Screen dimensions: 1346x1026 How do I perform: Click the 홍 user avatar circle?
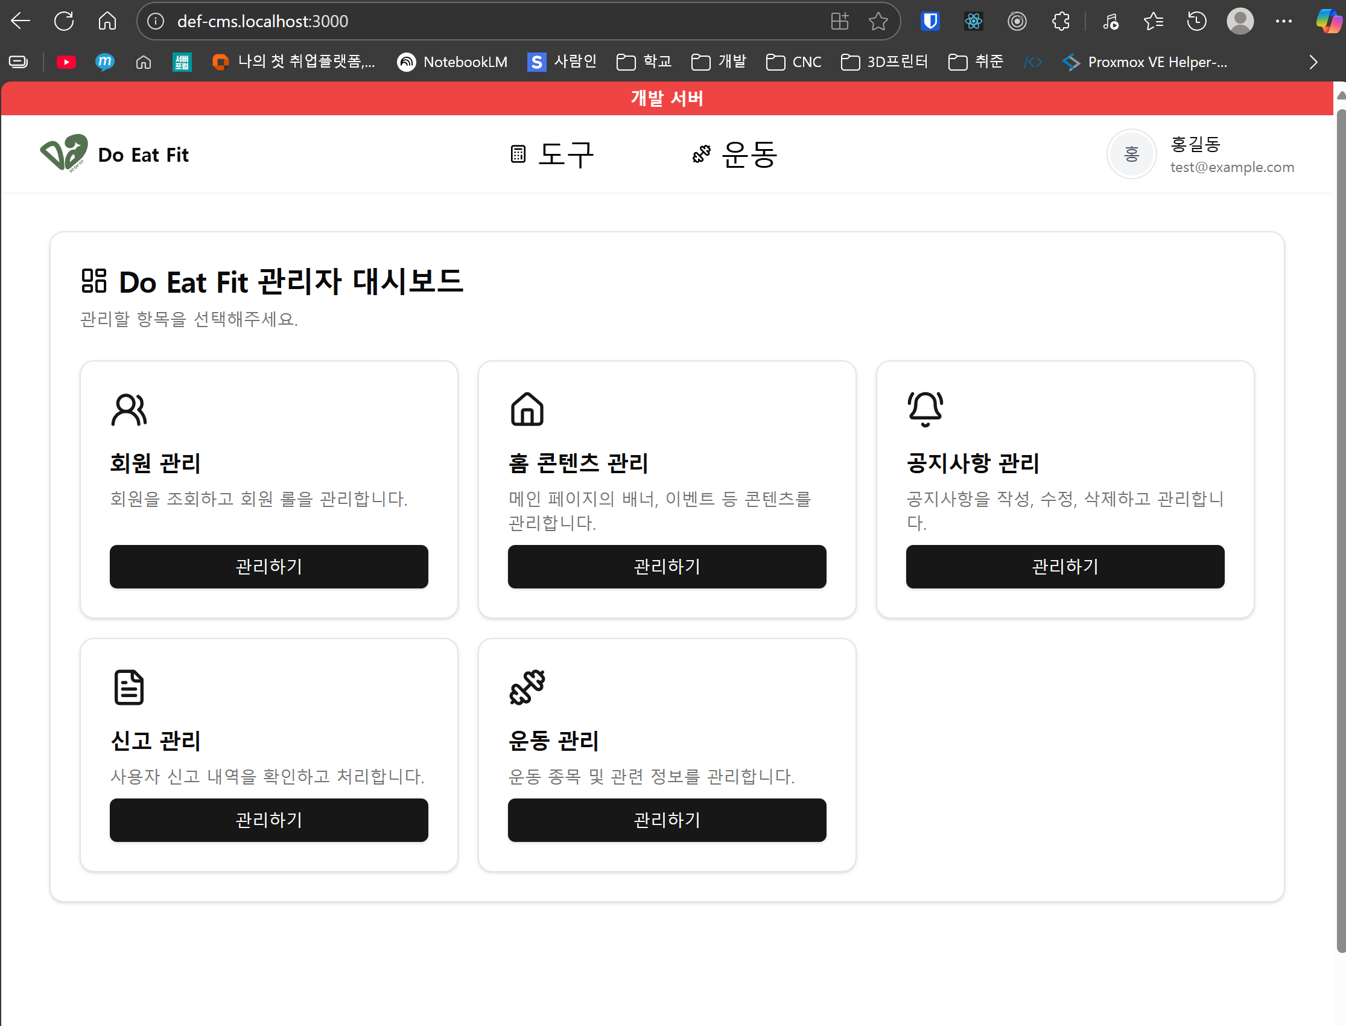point(1131,154)
